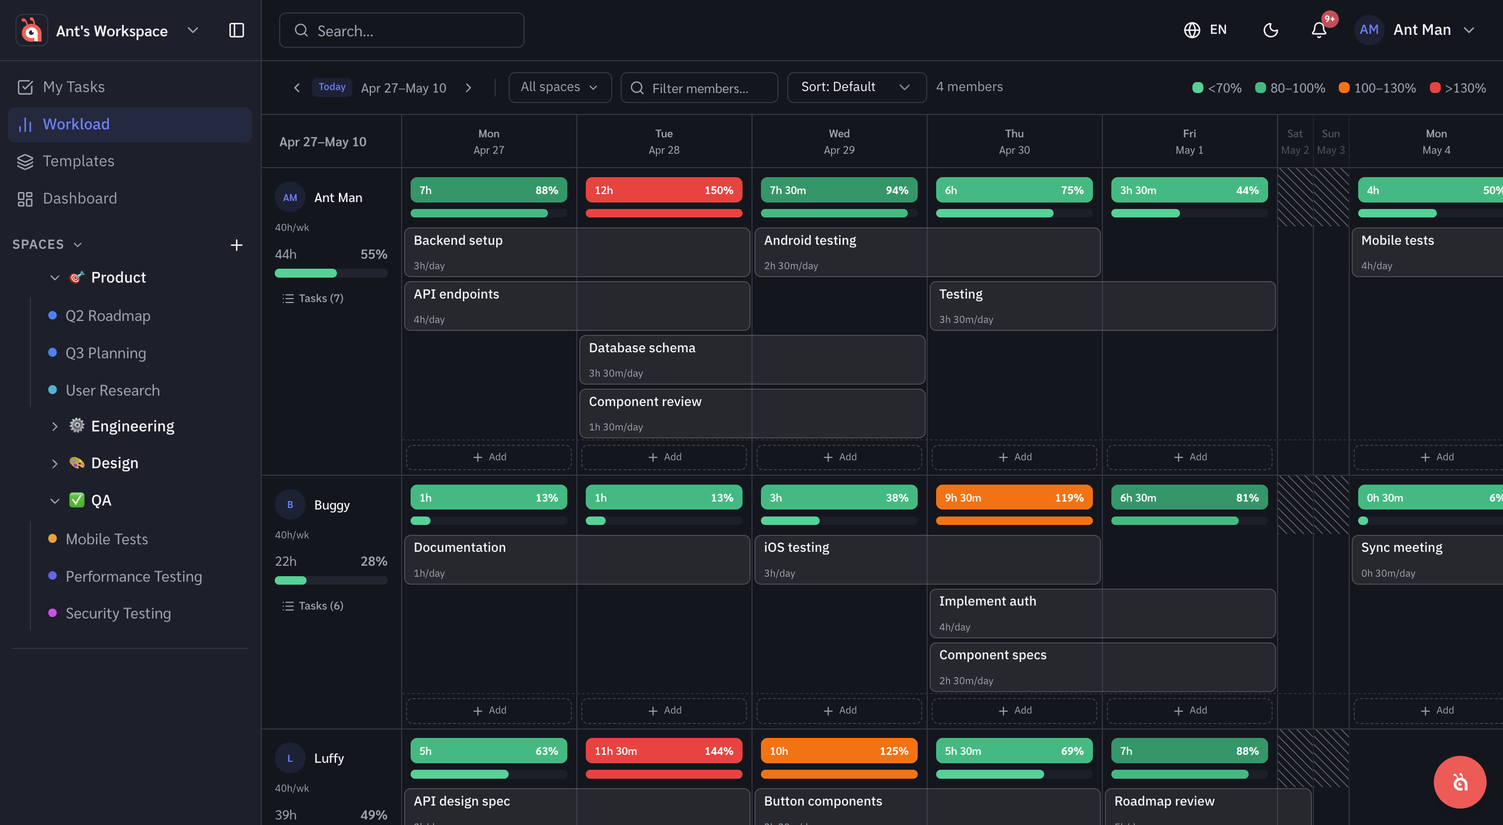Click the red >130% legend dot

[1435, 88]
